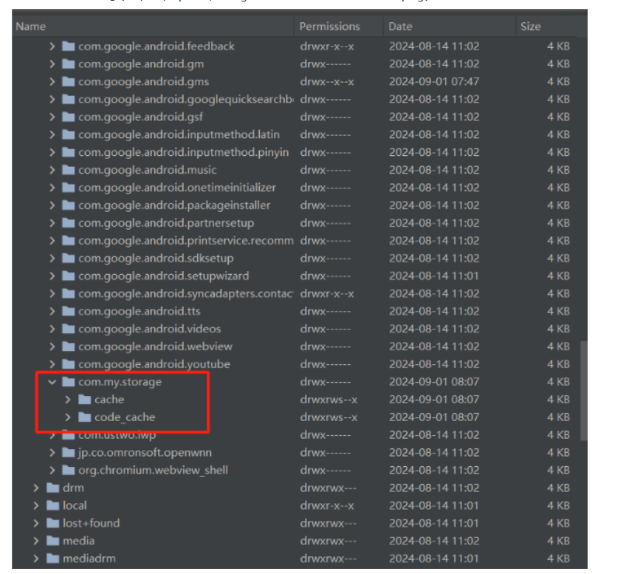Click drwxr-x--x permissions of feedback row
Screen dimensions: 643x574
click(x=327, y=47)
